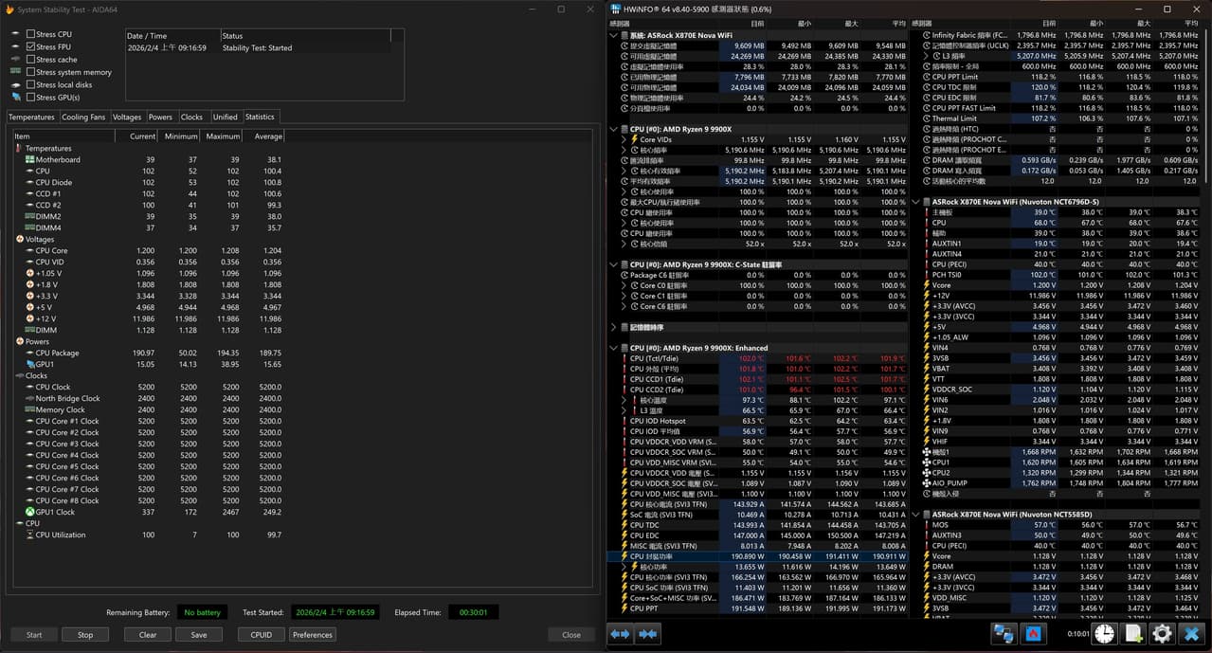Select the highlighted HWiNFO CPU package power row

click(x=757, y=555)
